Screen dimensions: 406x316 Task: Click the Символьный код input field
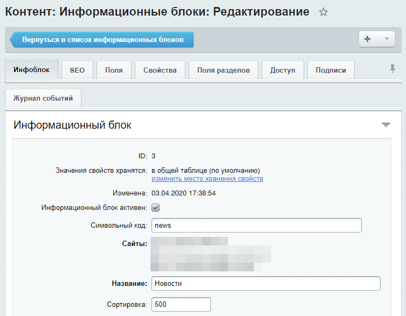pos(256,226)
